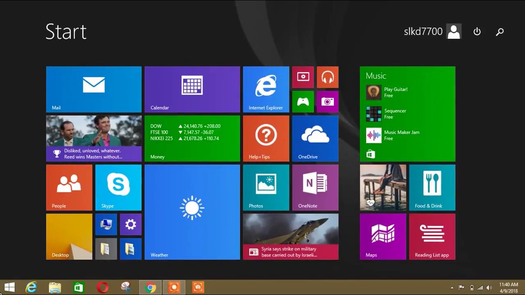Open the This PC small tile

point(106,225)
